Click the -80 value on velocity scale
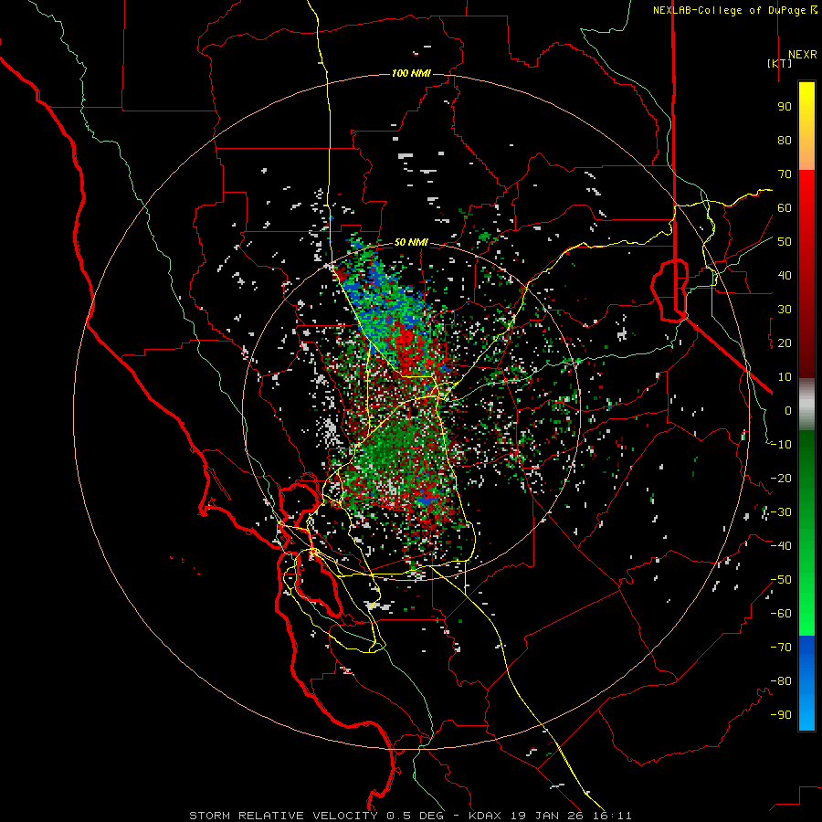This screenshot has height=822, width=822. pos(781,681)
